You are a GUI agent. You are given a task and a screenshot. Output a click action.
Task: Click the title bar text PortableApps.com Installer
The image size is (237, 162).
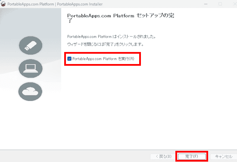[x=80, y=4]
